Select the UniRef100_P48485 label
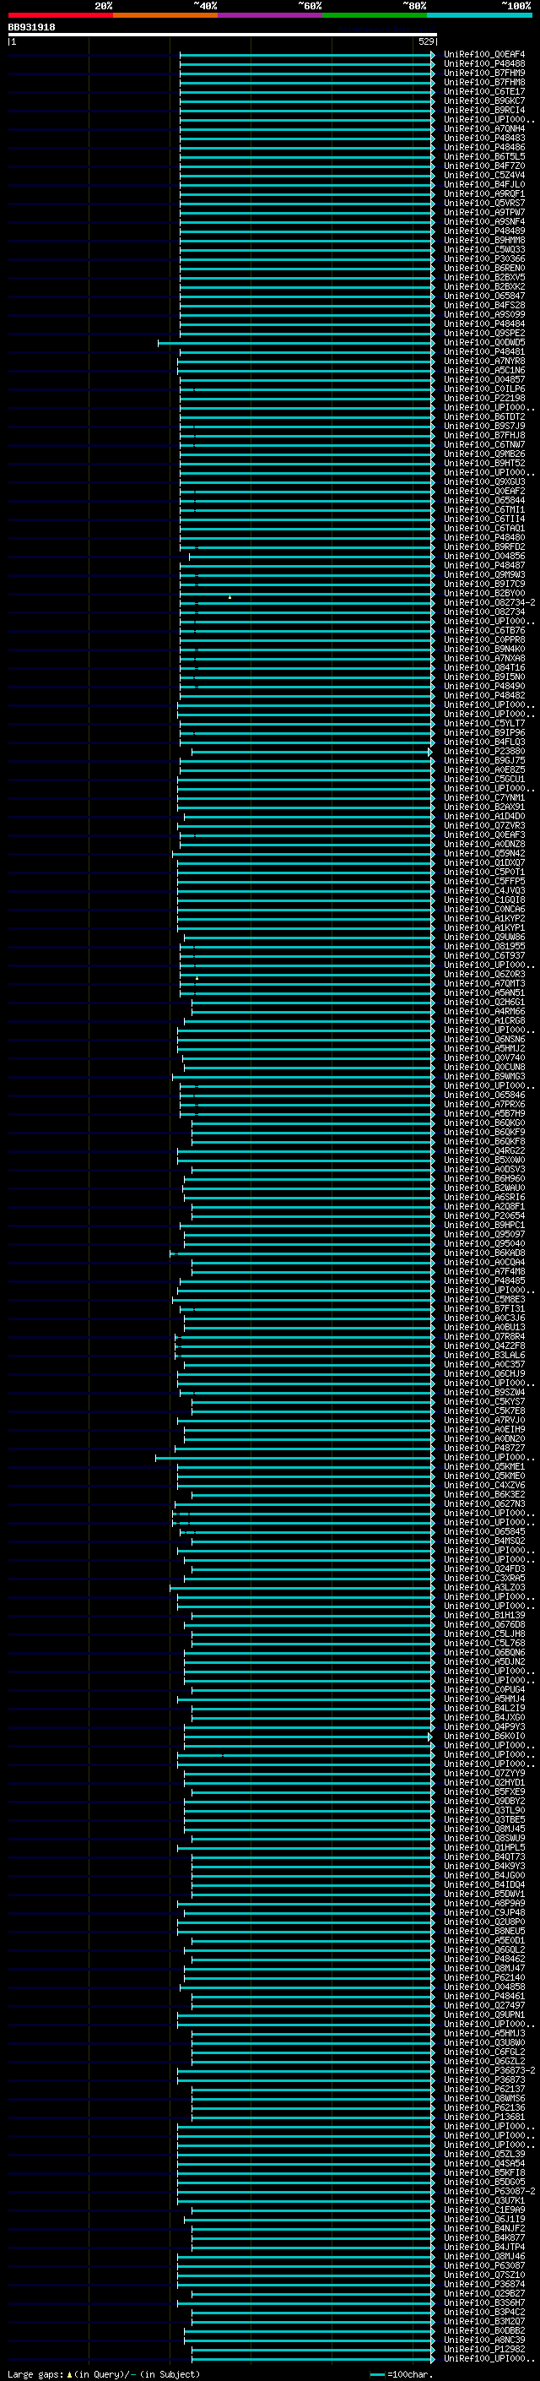540x2381 pixels. tap(483, 1281)
